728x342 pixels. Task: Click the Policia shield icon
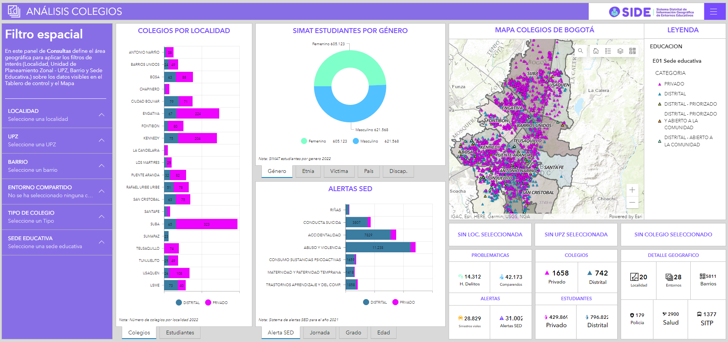point(632,315)
